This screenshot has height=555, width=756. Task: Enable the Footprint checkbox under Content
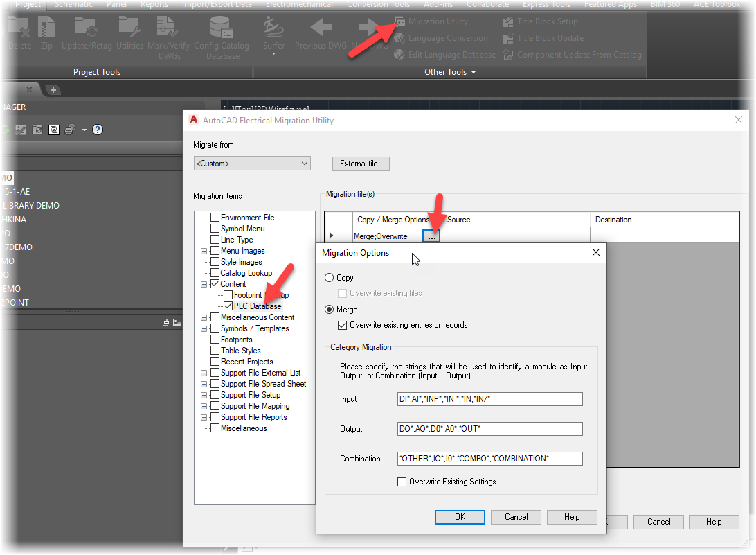point(228,294)
